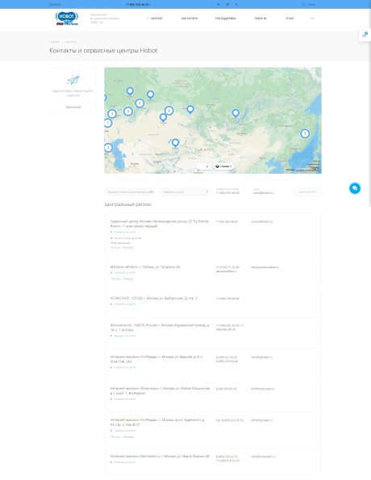The image size is (371, 480).
Task: Click the 'Задать вопрос' button
Action: coord(308,192)
